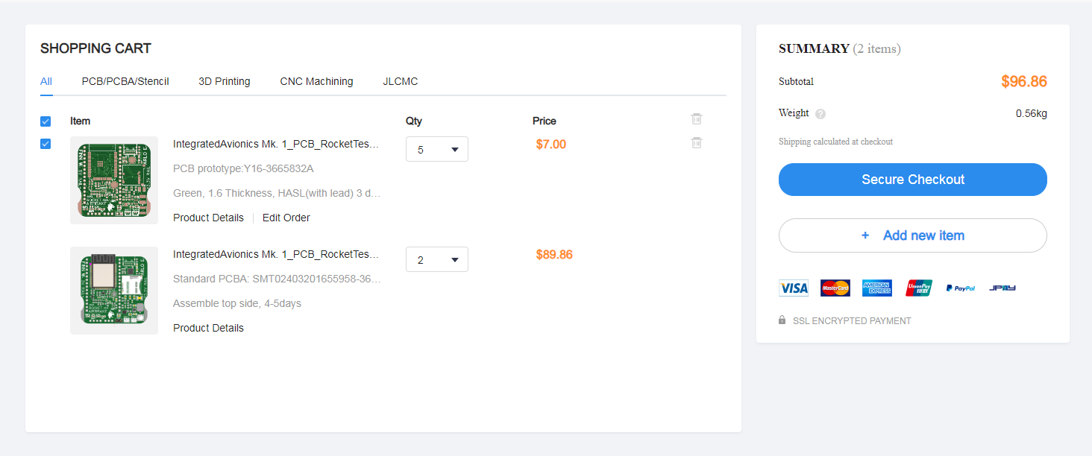Switch to CNC Machining tab
The width and height of the screenshot is (1092, 456).
click(x=317, y=81)
